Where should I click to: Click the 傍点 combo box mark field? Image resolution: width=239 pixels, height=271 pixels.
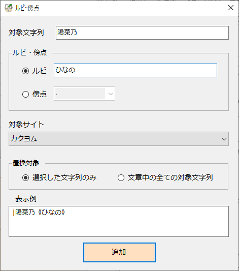[x=80, y=94]
